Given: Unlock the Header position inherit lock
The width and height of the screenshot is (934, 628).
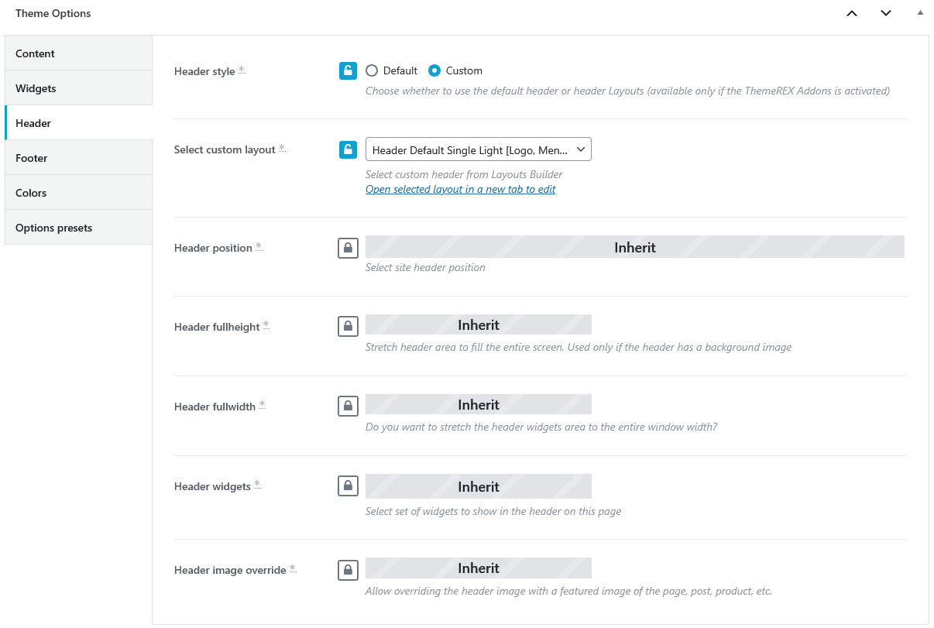Looking at the screenshot, I should tap(349, 248).
